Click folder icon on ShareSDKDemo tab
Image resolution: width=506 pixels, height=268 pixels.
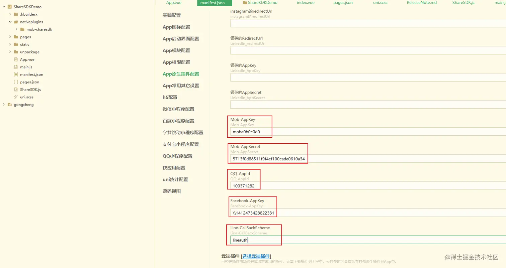(245, 2)
